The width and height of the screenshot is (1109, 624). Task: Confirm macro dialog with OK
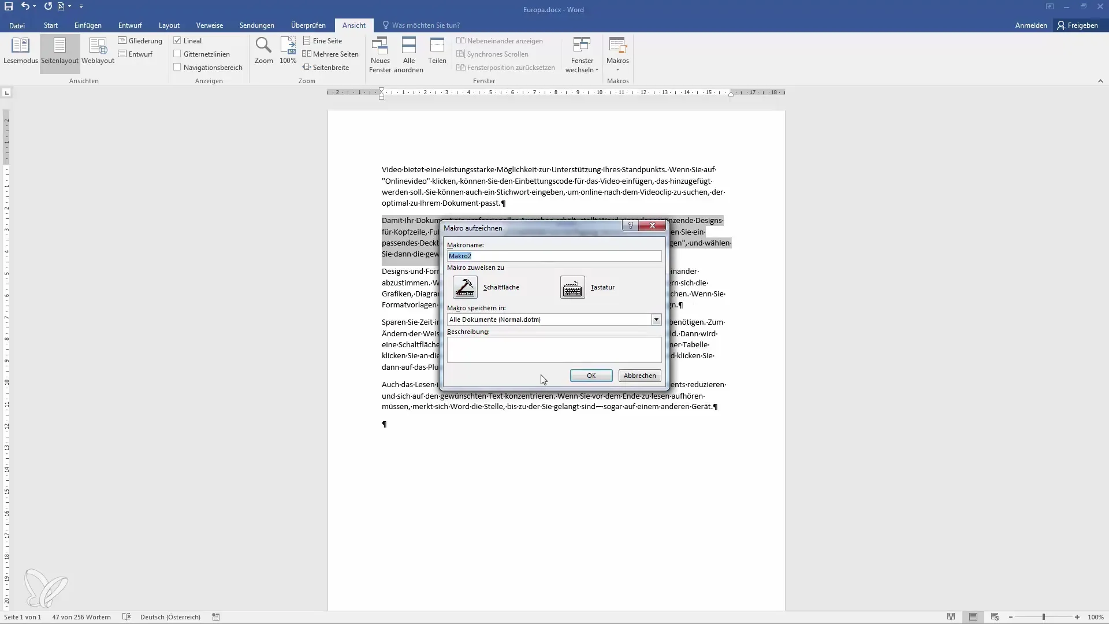[591, 376]
